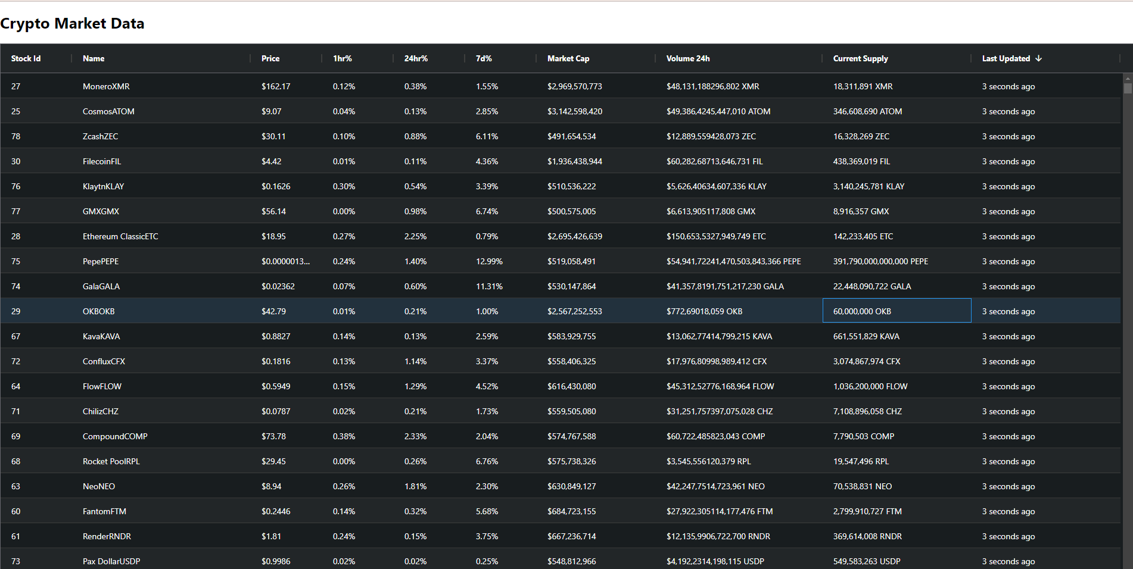Click the 549,583,263 USDP supply cell
This screenshot has width=1133, height=569.
897,559
